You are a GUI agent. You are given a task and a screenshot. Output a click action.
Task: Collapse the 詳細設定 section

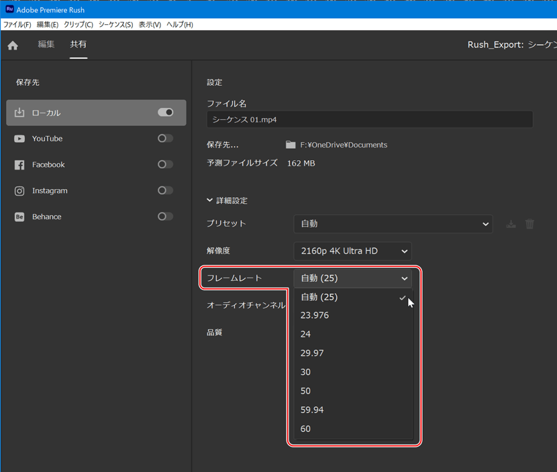(210, 200)
